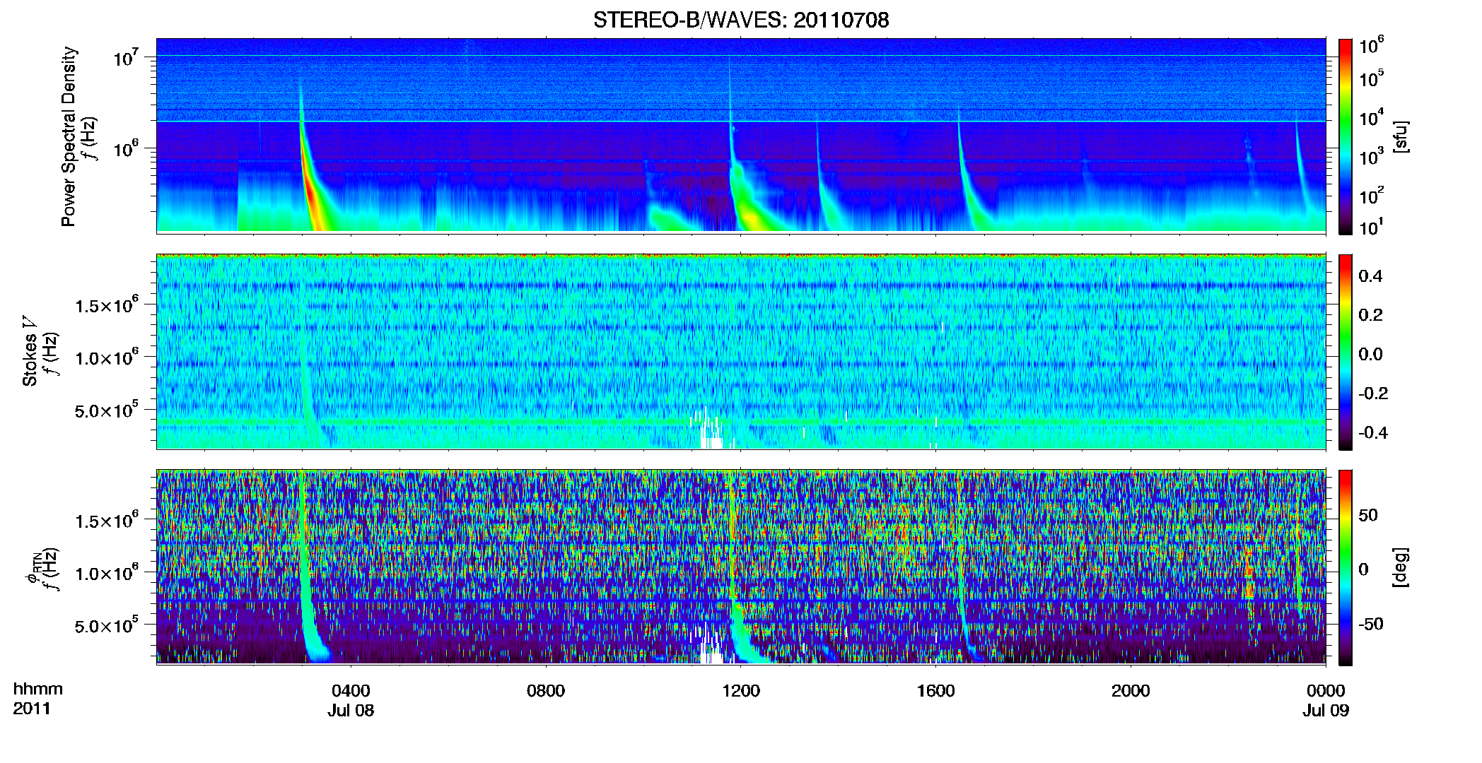Click 5.0×10^5 tick on Stokes V panel
The height and width of the screenshot is (763, 1482).
[x=107, y=410]
